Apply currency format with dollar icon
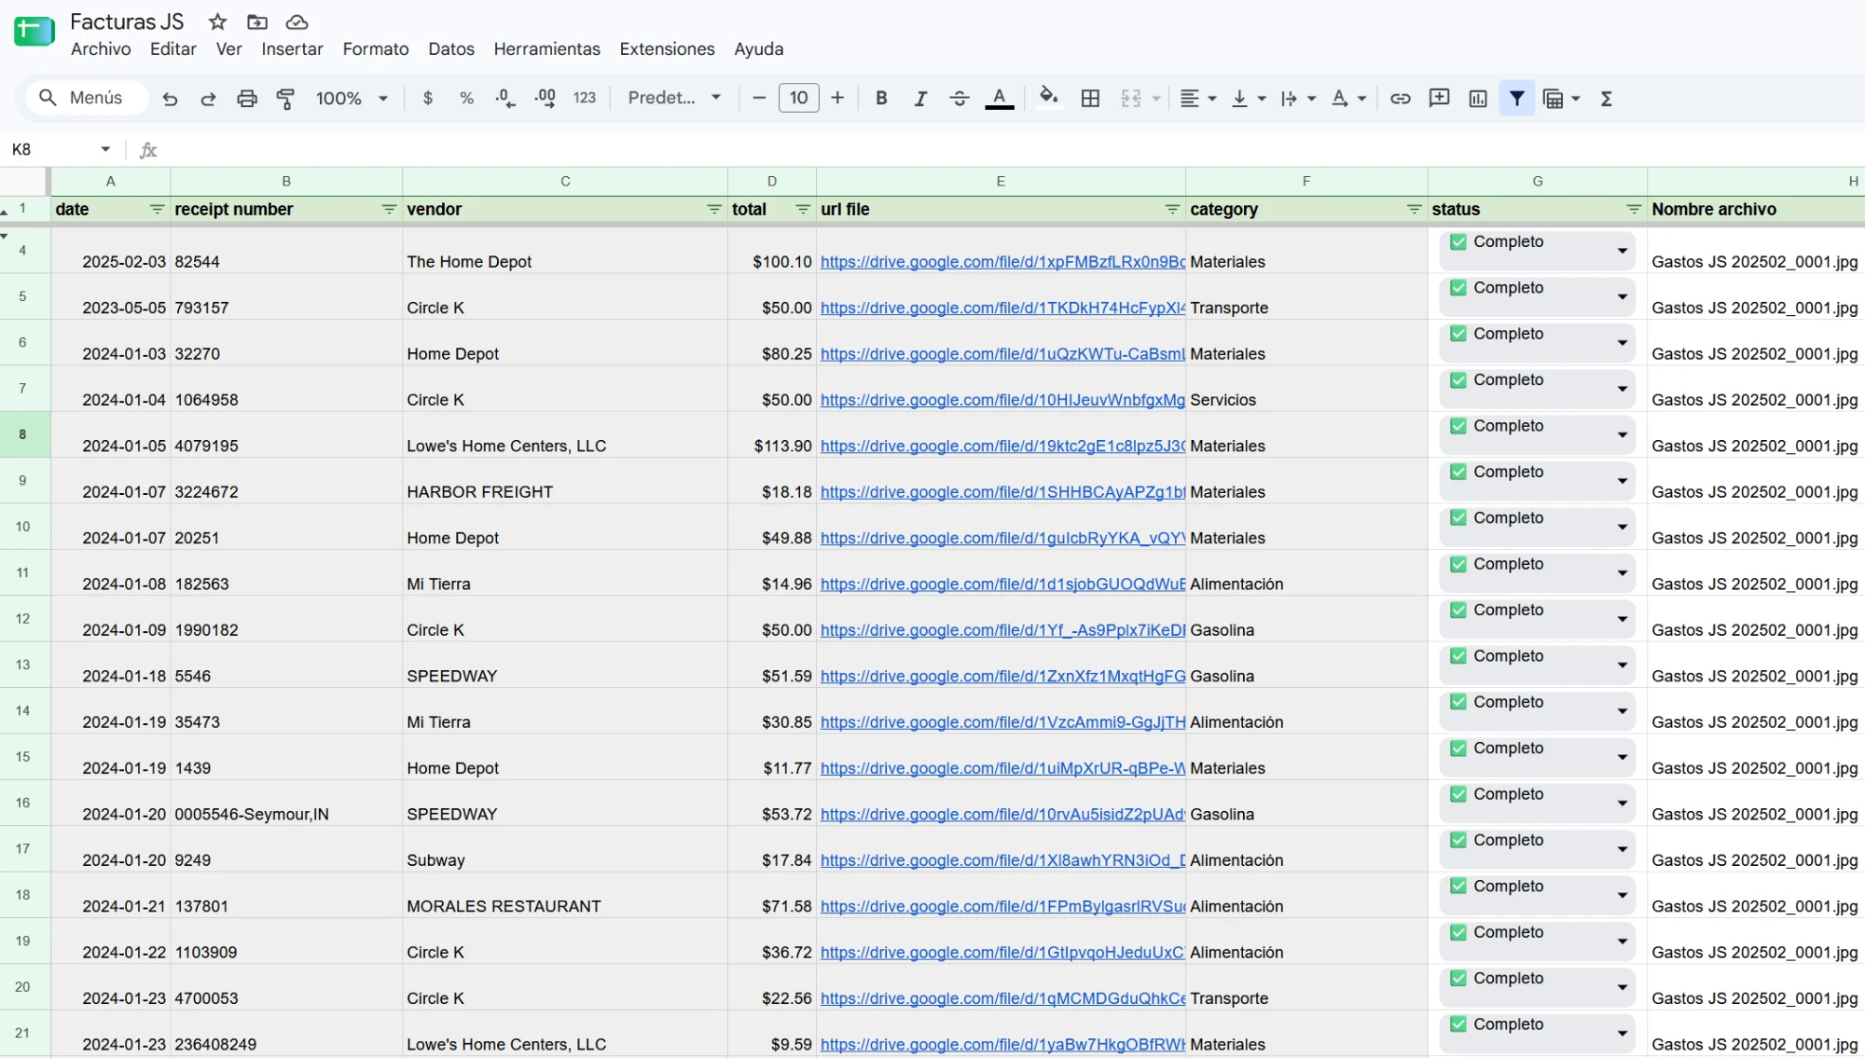 (428, 98)
